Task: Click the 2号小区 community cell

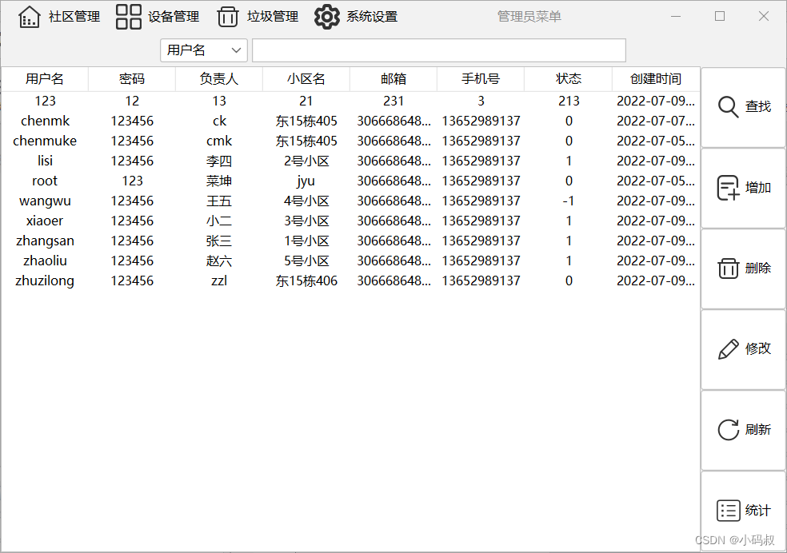Action: 306,161
